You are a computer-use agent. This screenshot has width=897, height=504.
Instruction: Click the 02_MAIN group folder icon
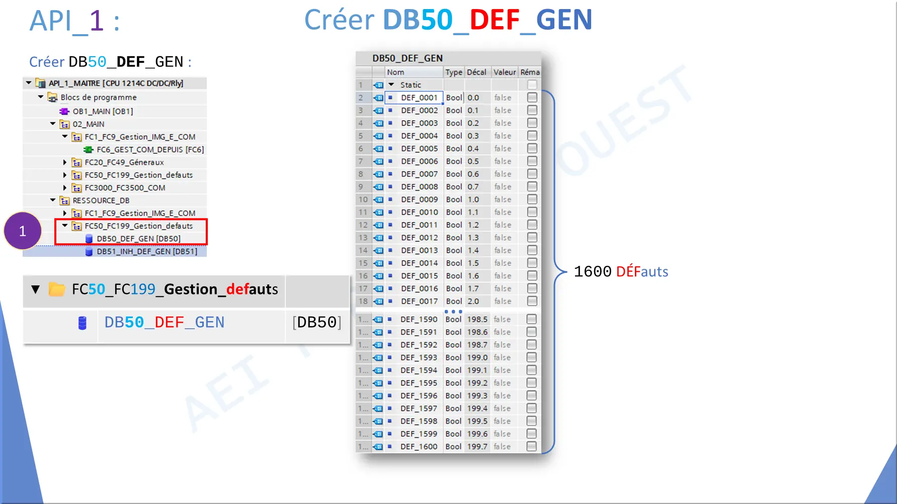[x=64, y=124]
